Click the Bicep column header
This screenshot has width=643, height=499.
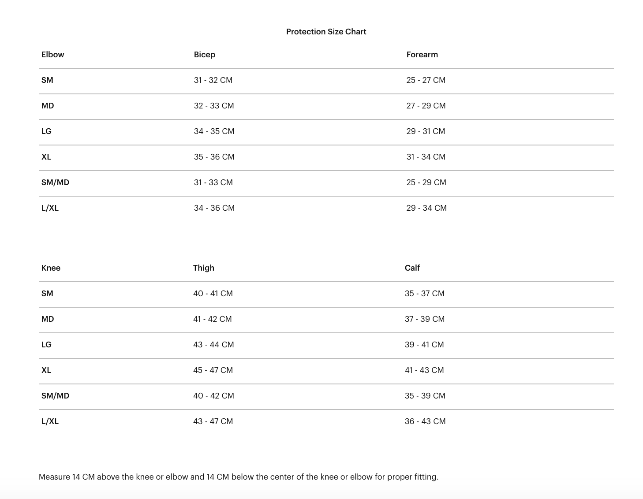[205, 55]
